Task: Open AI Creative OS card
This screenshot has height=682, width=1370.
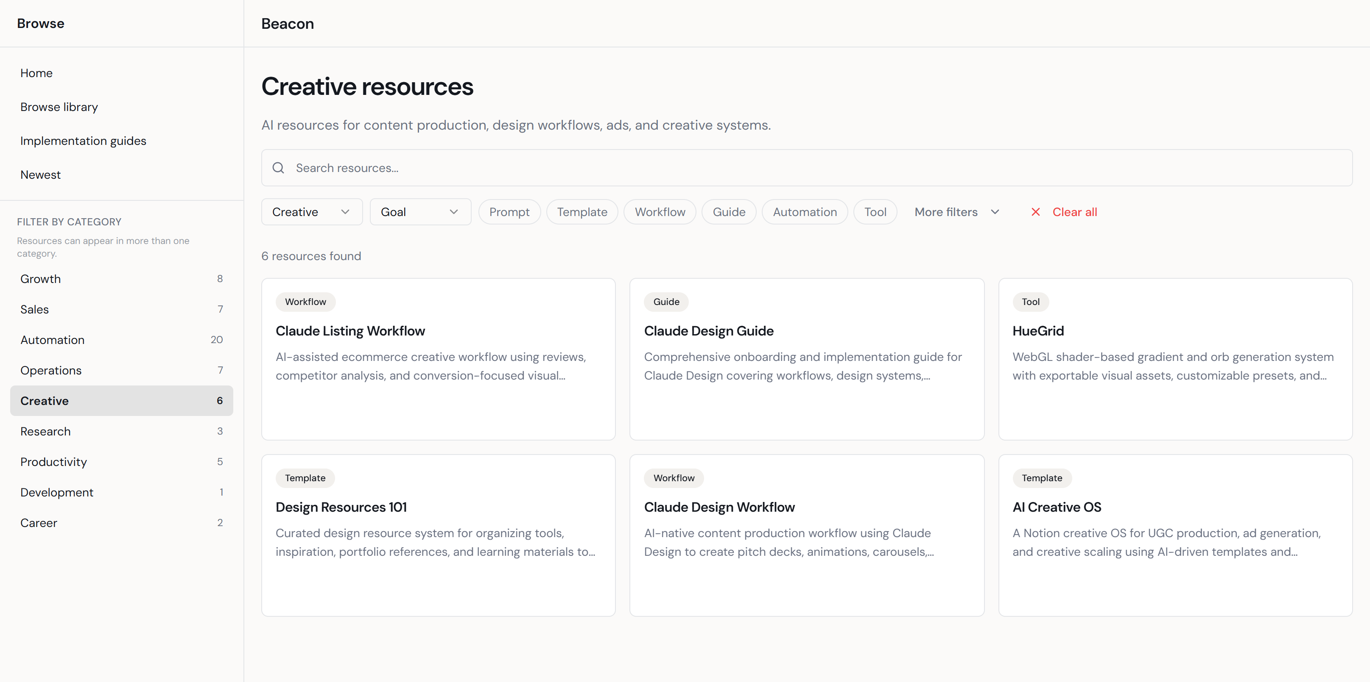Action: point(1175,535)
